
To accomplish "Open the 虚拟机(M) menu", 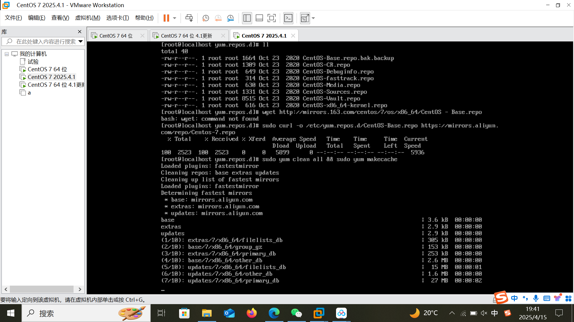I will tap(88, 18).
